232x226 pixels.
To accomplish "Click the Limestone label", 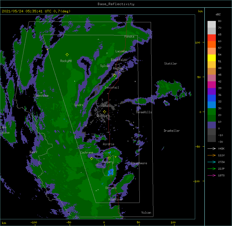I will tap(41, 96).
